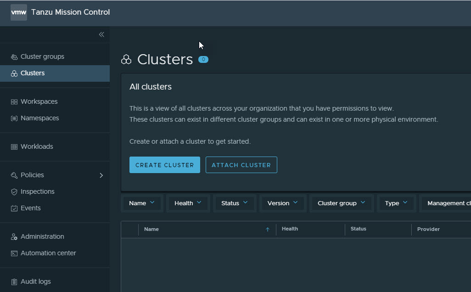
Task: Open Events page
Action: (55, 208)
